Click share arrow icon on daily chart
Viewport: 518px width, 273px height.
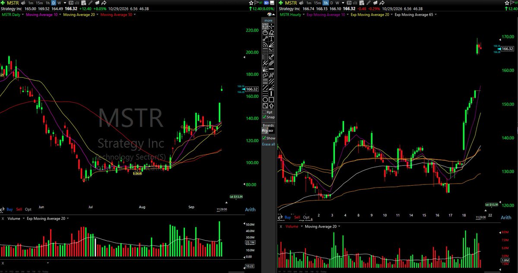[x=104, y=3]
